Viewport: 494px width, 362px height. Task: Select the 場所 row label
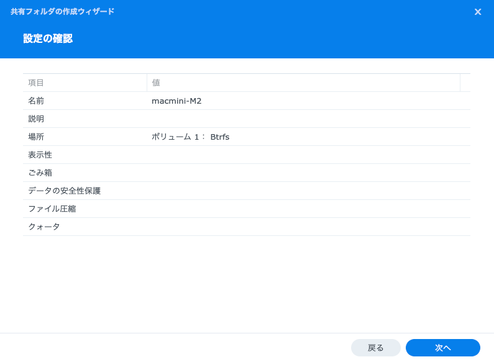tap(36, 137)
